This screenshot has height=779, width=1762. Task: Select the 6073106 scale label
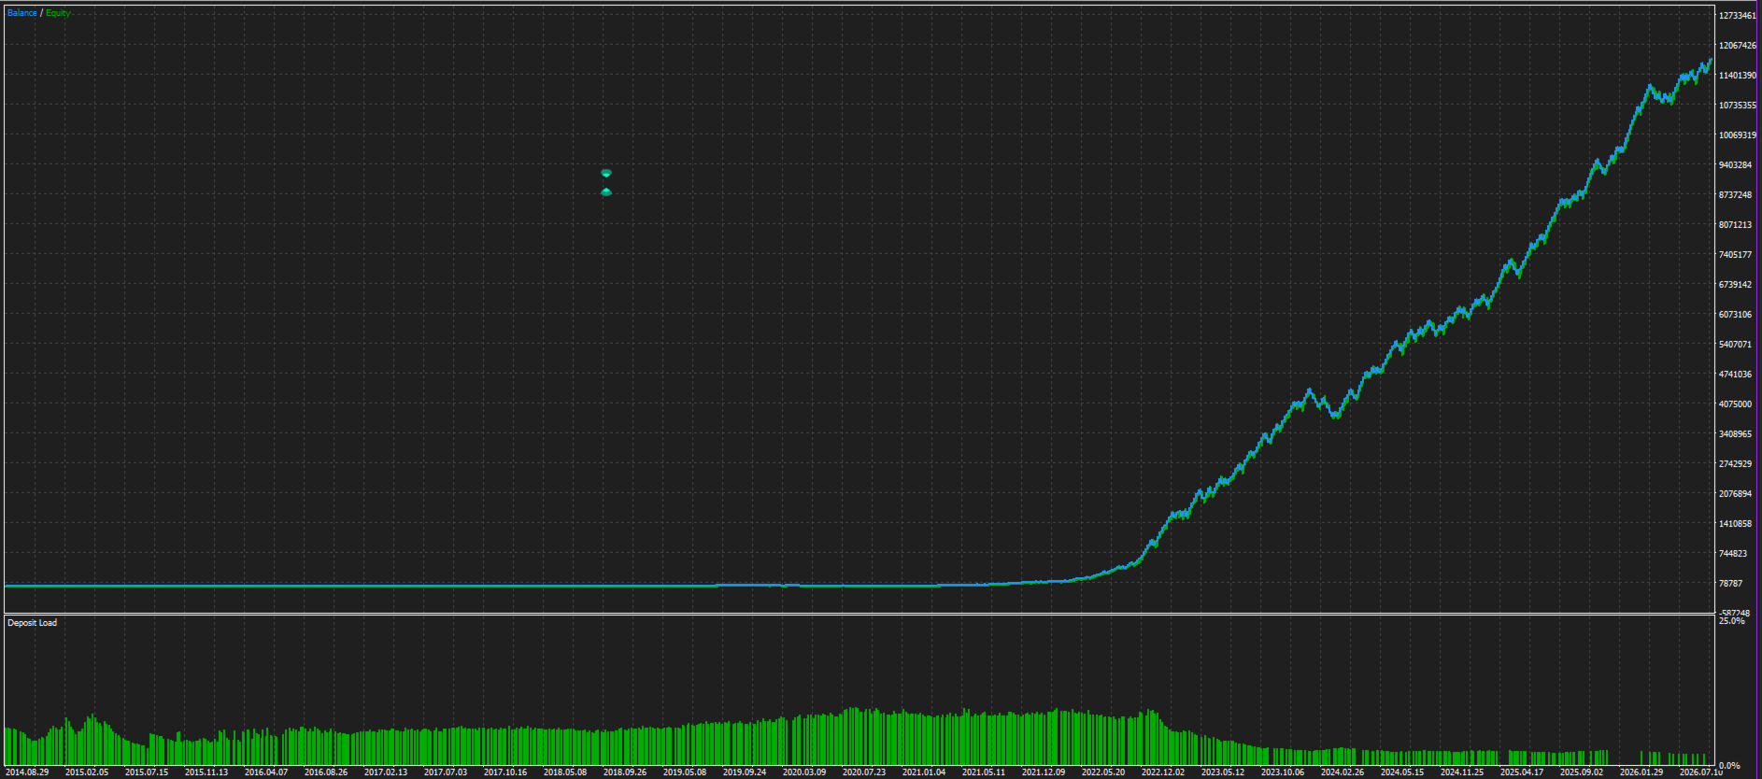1736,315
